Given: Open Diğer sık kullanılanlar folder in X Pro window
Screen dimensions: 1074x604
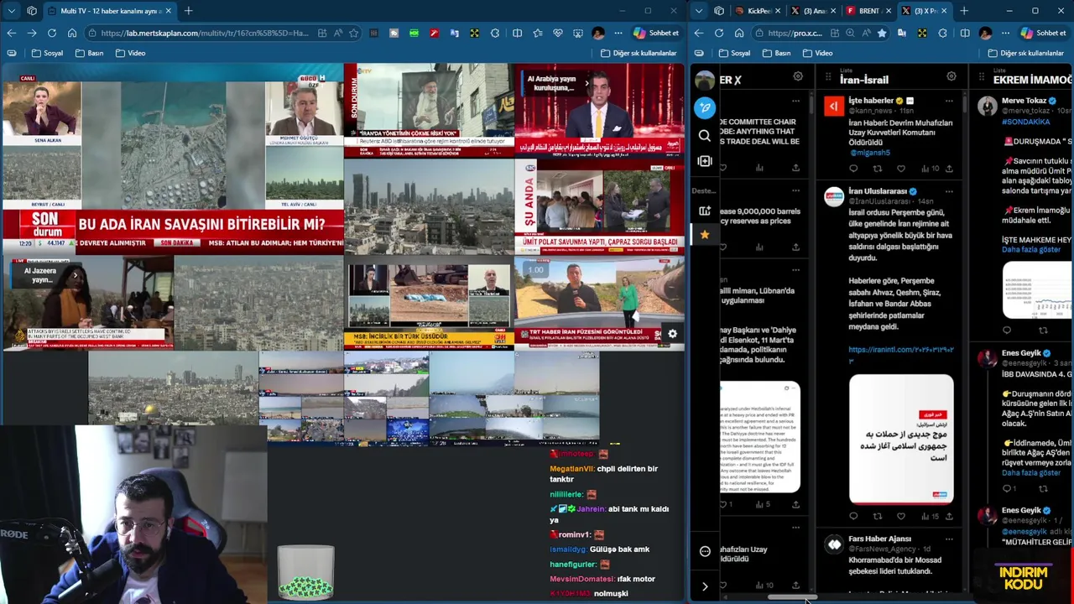Looking at the screenshot, I should (1025, 53).
